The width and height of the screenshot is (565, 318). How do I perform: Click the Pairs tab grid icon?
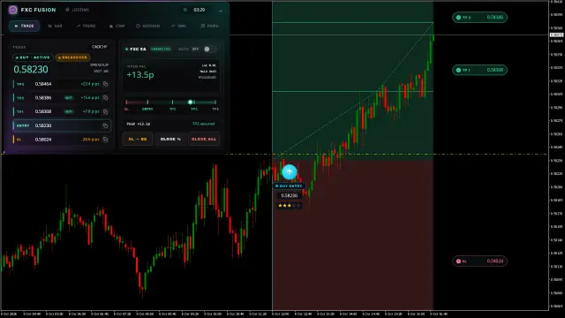[202, 26]
